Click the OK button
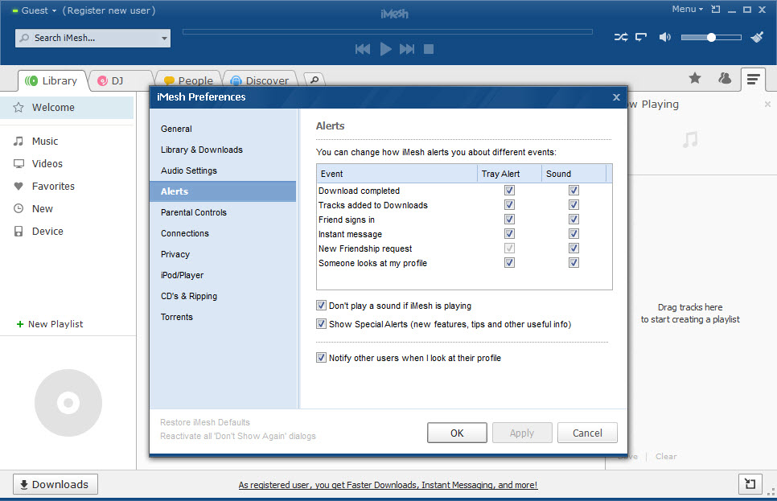 pos(457,433)
